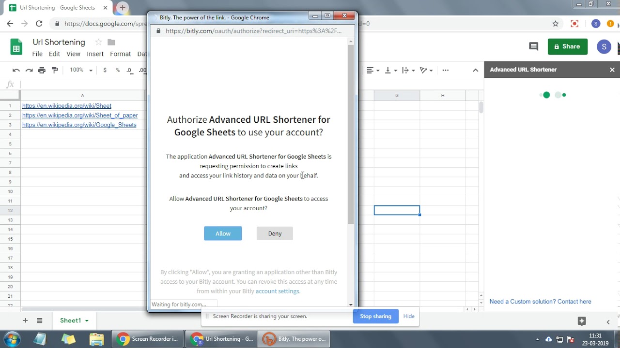Viewport: 620px width, 348px height.
Task: Star the Url Shortening document
Action: pos(98,42)
